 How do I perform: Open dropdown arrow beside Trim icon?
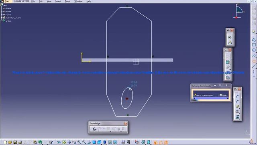pos(240,108)
